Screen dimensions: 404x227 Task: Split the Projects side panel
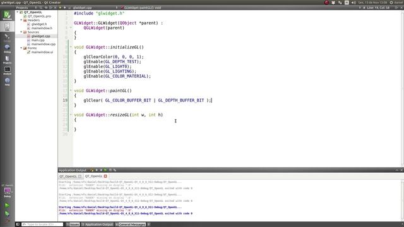[x=50, y=8]
